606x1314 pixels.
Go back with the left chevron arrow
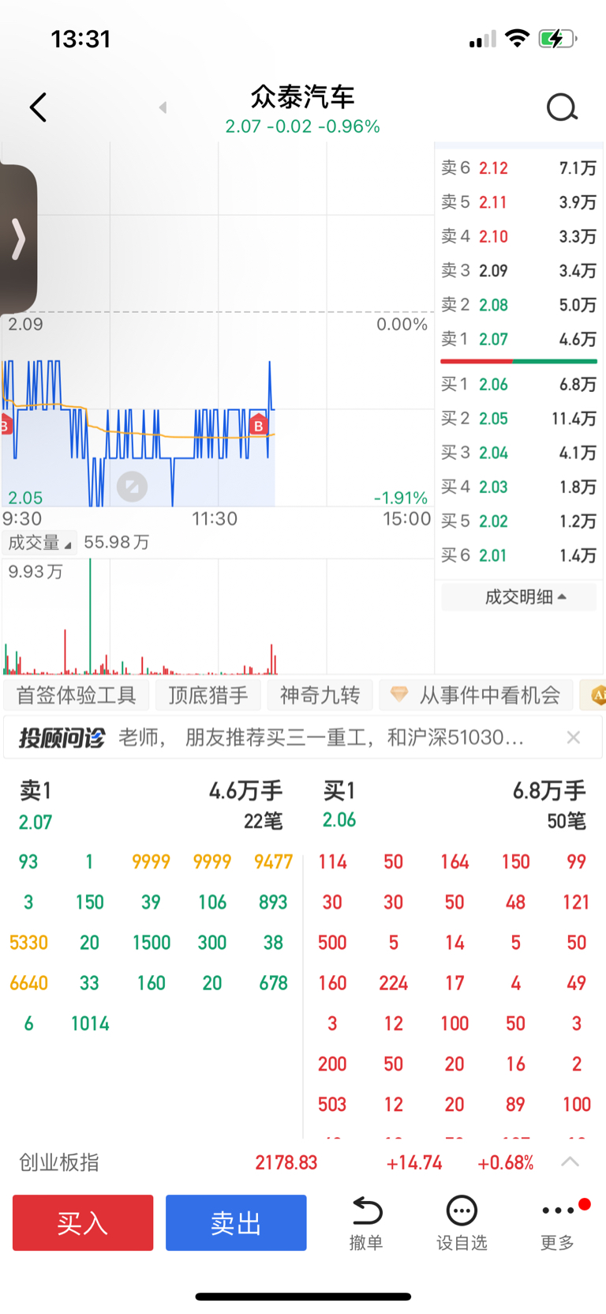(x=38, y=107)
